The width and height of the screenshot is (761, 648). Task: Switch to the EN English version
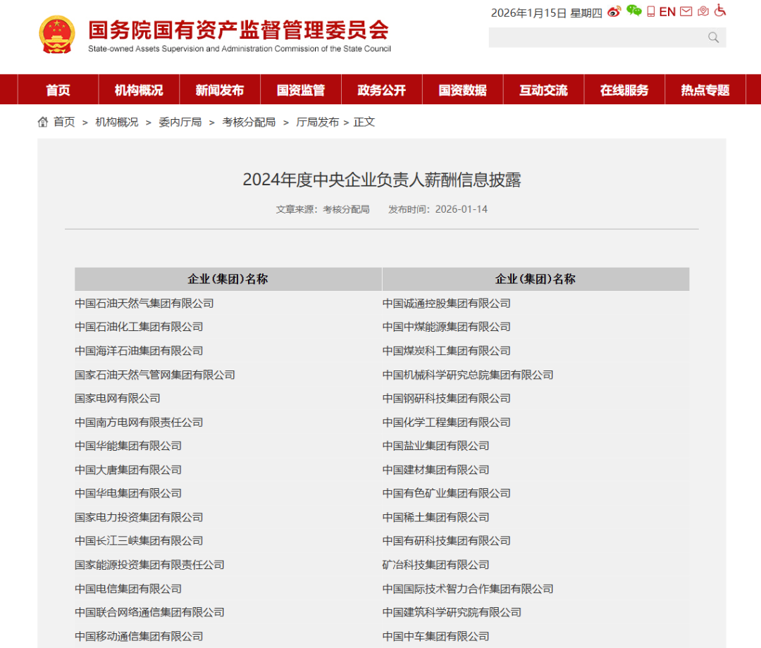667,12
